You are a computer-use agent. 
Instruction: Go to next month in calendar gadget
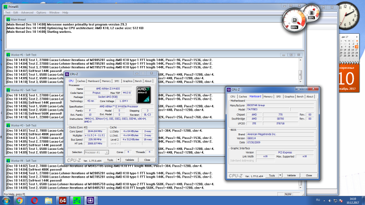pos(357,37)
